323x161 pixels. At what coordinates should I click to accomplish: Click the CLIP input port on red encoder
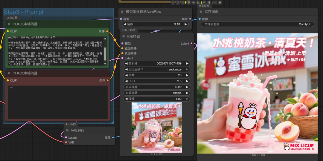(7, 80)
